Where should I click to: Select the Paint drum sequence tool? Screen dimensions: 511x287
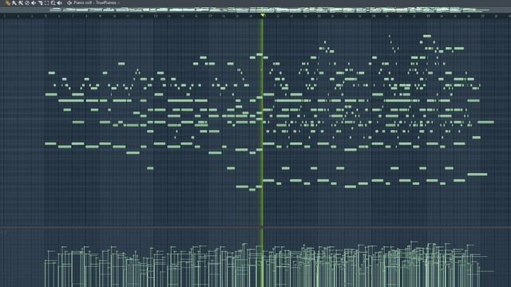21,3
